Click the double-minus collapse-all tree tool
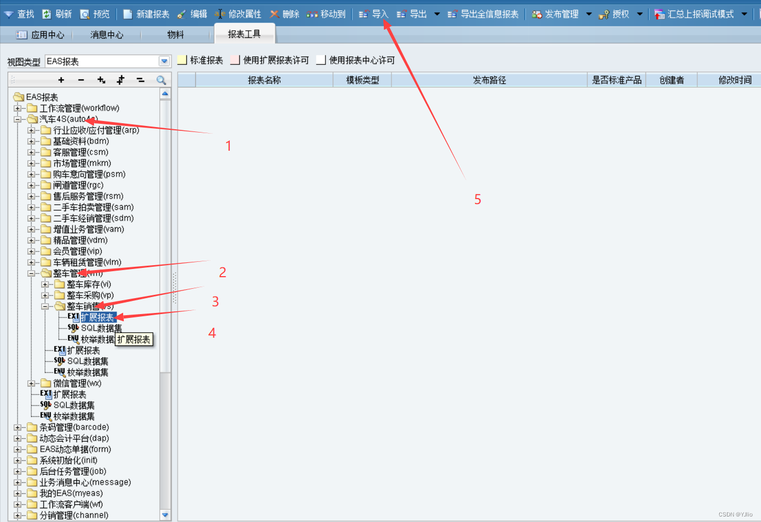Screen dimensions: 761x522 coord(141,80)
